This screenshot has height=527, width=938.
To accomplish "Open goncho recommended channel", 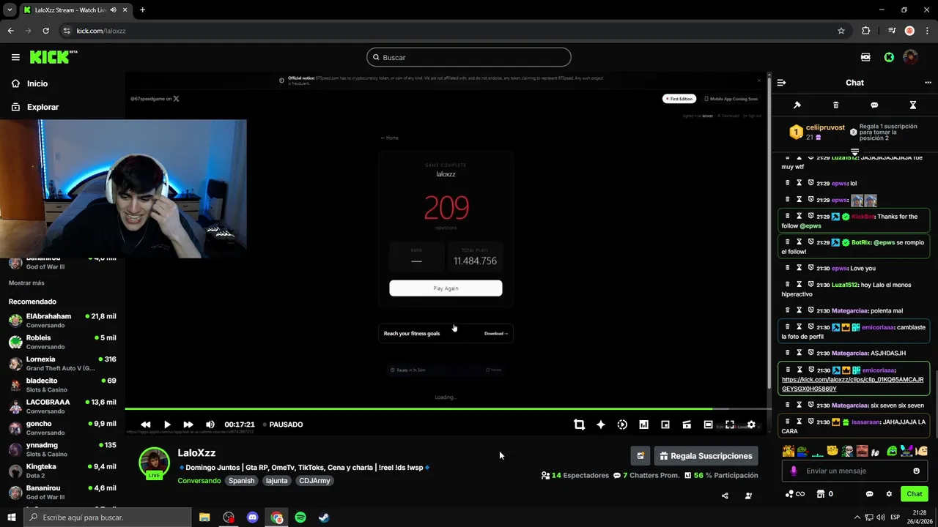I will 62,427.
